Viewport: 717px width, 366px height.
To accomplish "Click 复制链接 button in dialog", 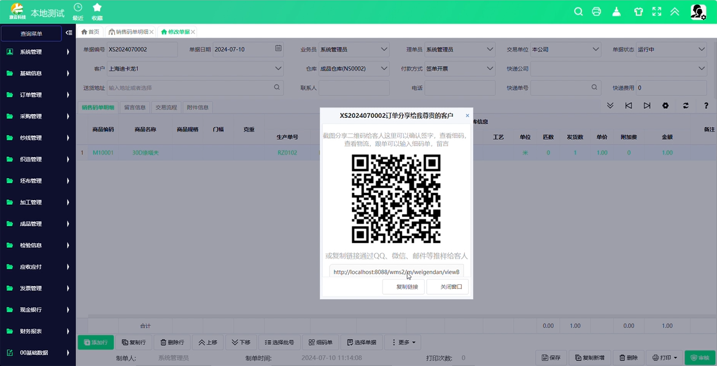I will coord(403,287).
